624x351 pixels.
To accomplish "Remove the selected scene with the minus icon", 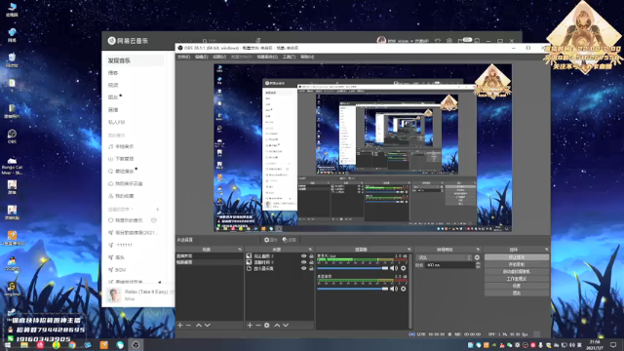I will click(188, 325).
